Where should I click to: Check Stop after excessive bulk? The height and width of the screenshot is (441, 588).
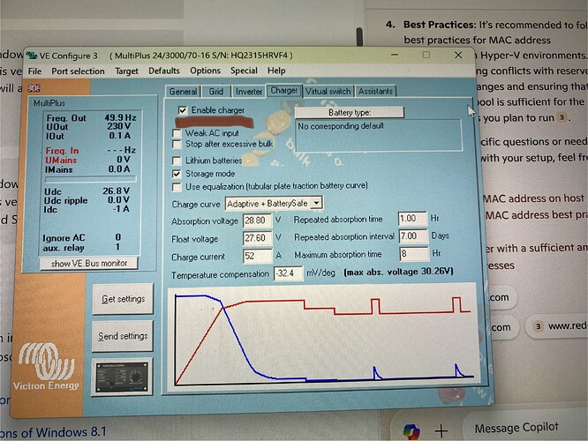click(177, 145)
